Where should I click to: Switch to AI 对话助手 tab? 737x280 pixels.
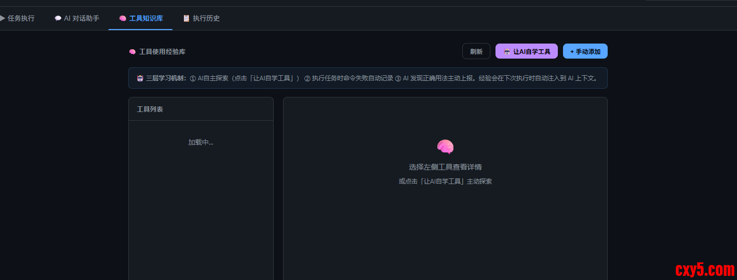pos(76,18)
